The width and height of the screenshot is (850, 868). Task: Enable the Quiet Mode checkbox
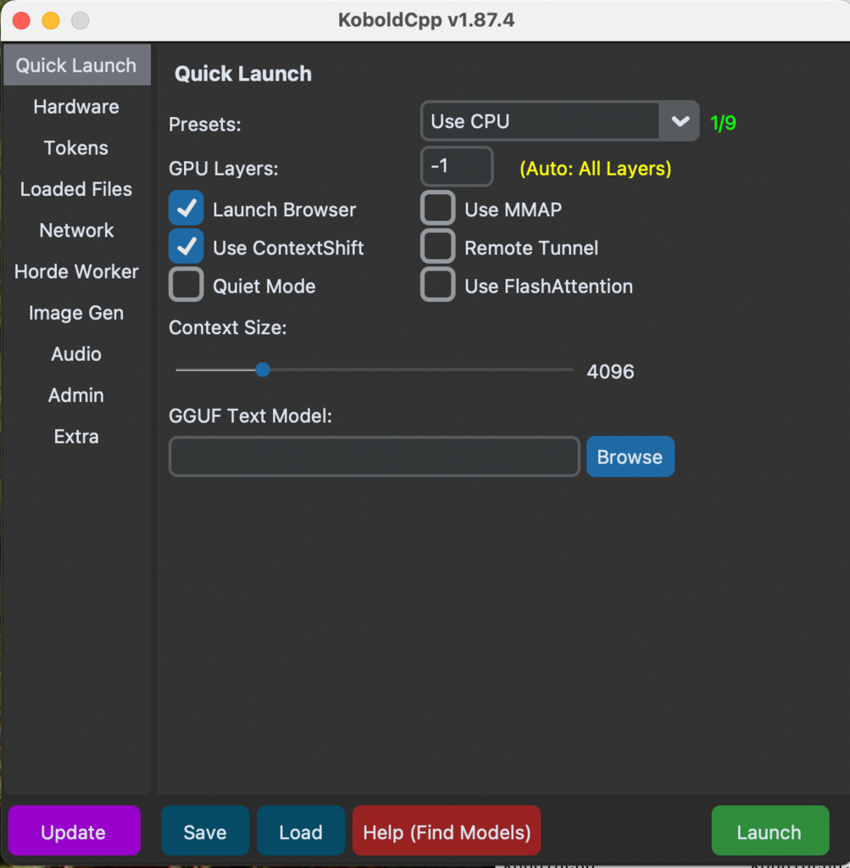(186, 285)
